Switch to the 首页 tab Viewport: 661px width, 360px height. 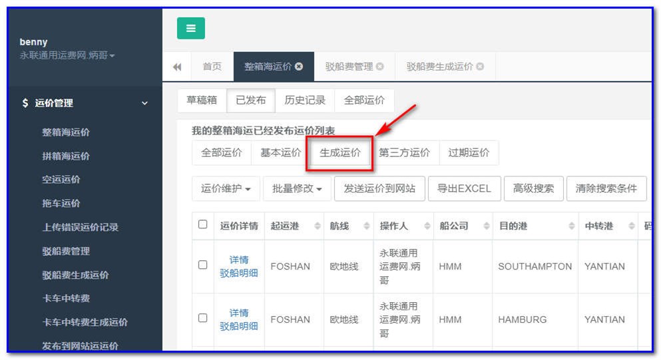[x=212, y=67]
